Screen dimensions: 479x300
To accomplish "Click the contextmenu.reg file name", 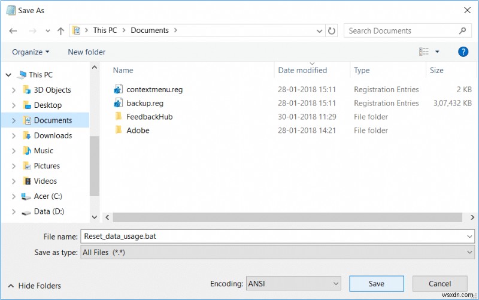I will click(x=154, y=89).
